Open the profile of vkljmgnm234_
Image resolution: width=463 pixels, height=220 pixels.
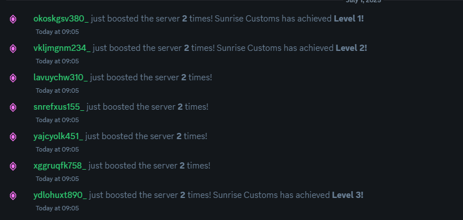point(62,48)
